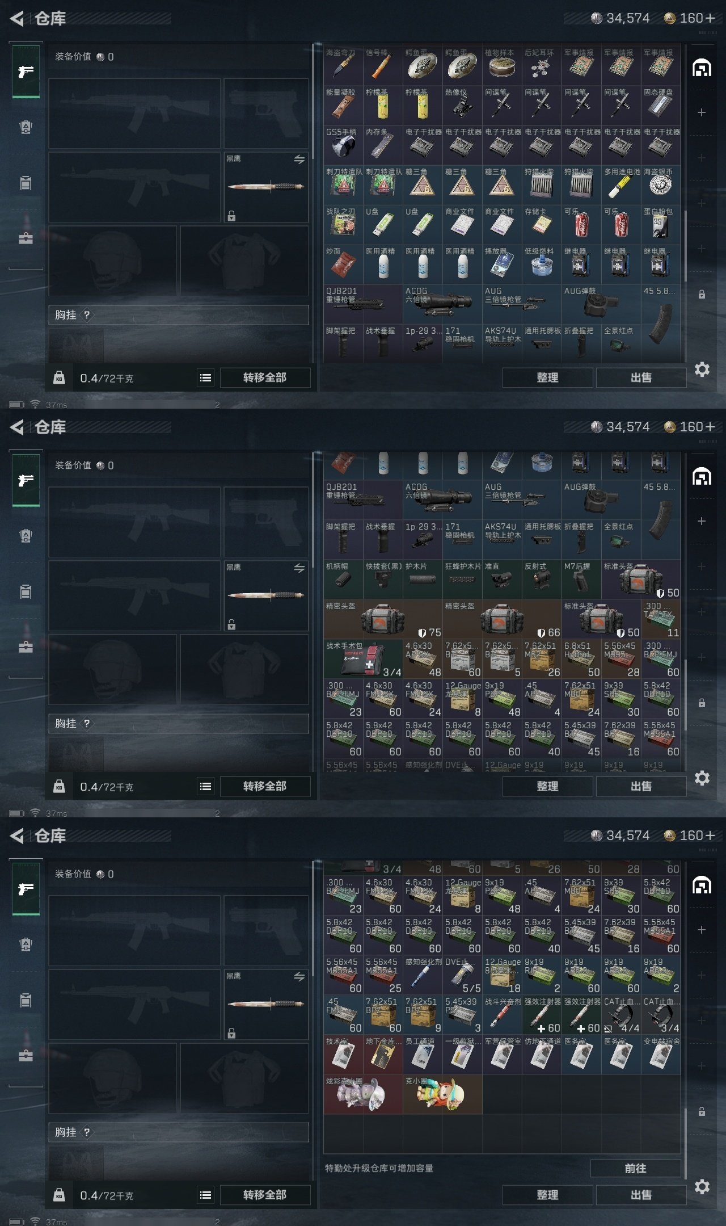This screenshot has width=726, height=1226.
Task: Select the 蛋白粉包 protein powder item
Action: tap(661, 225)
